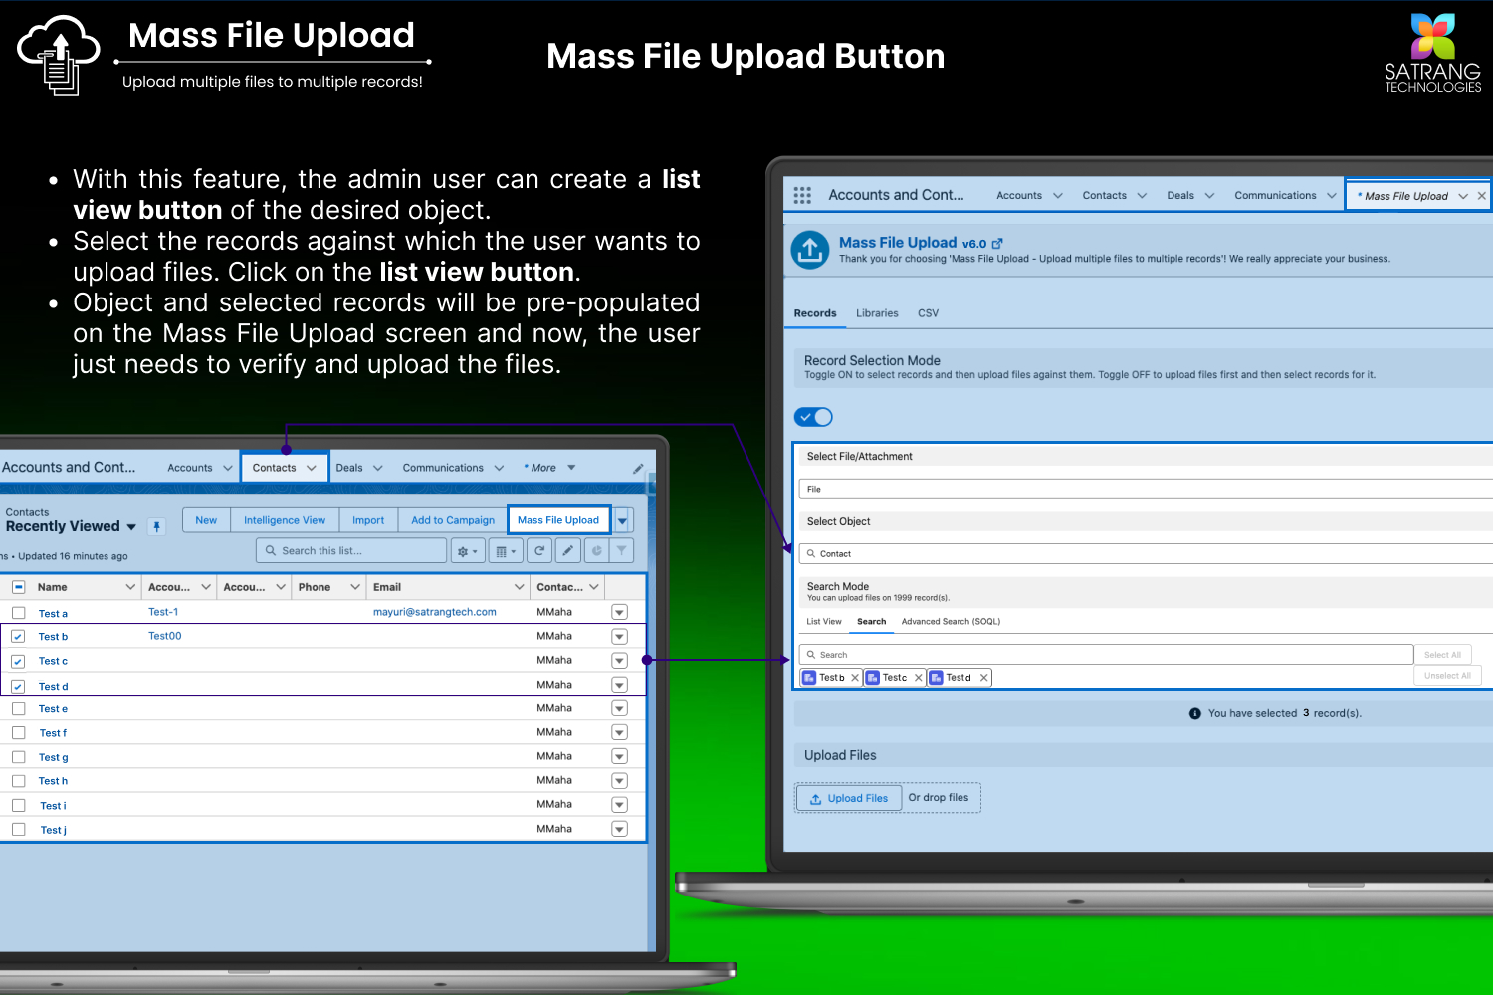Open the list view settings gear
1493x995 pixels.
click(x=467, y=550)
